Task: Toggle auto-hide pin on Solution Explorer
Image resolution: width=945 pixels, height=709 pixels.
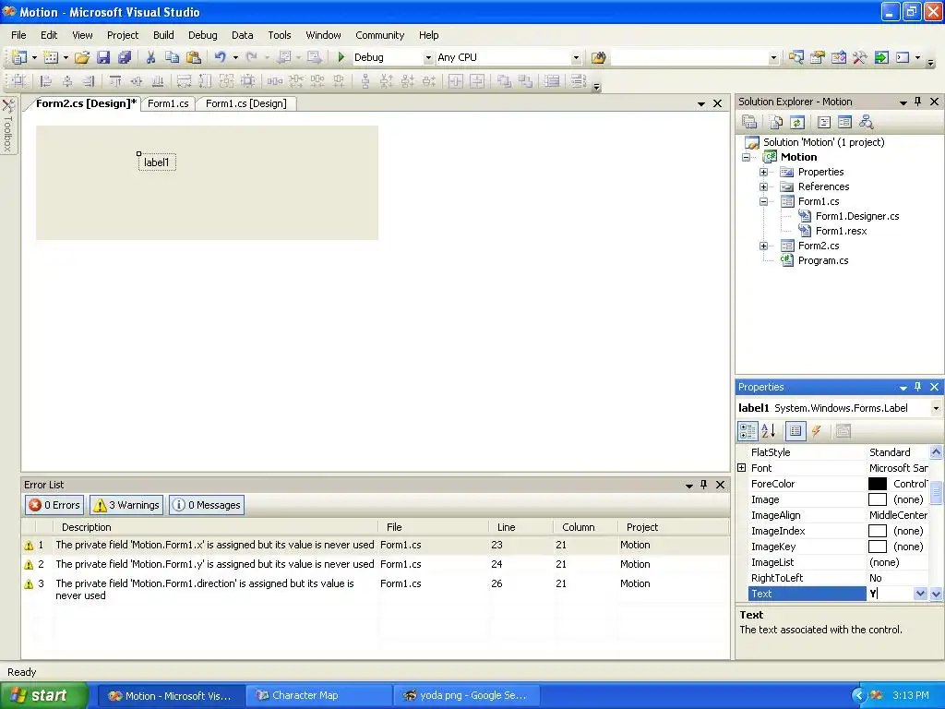Action: 918,102
